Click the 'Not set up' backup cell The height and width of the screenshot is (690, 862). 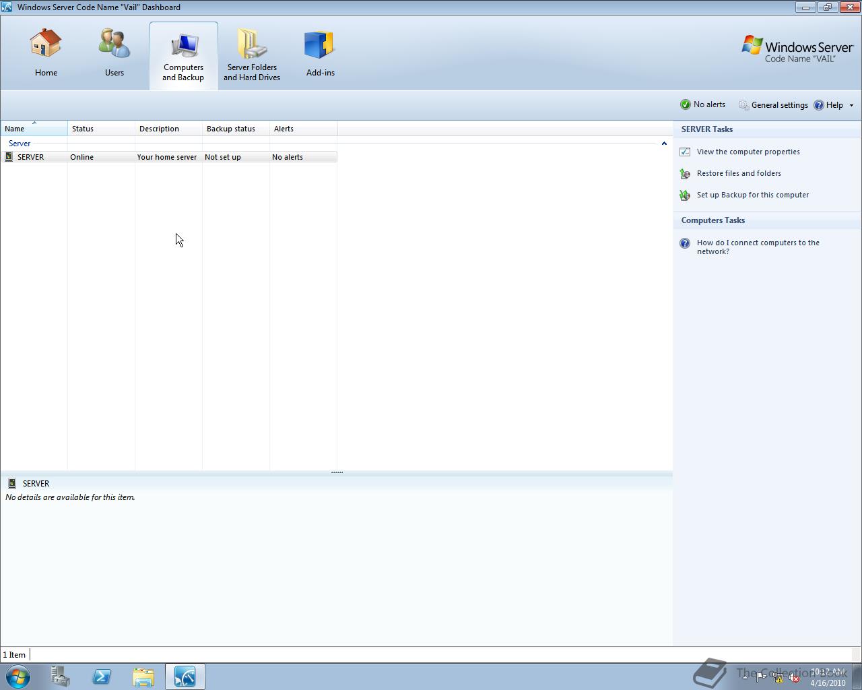tap(223, 157)
